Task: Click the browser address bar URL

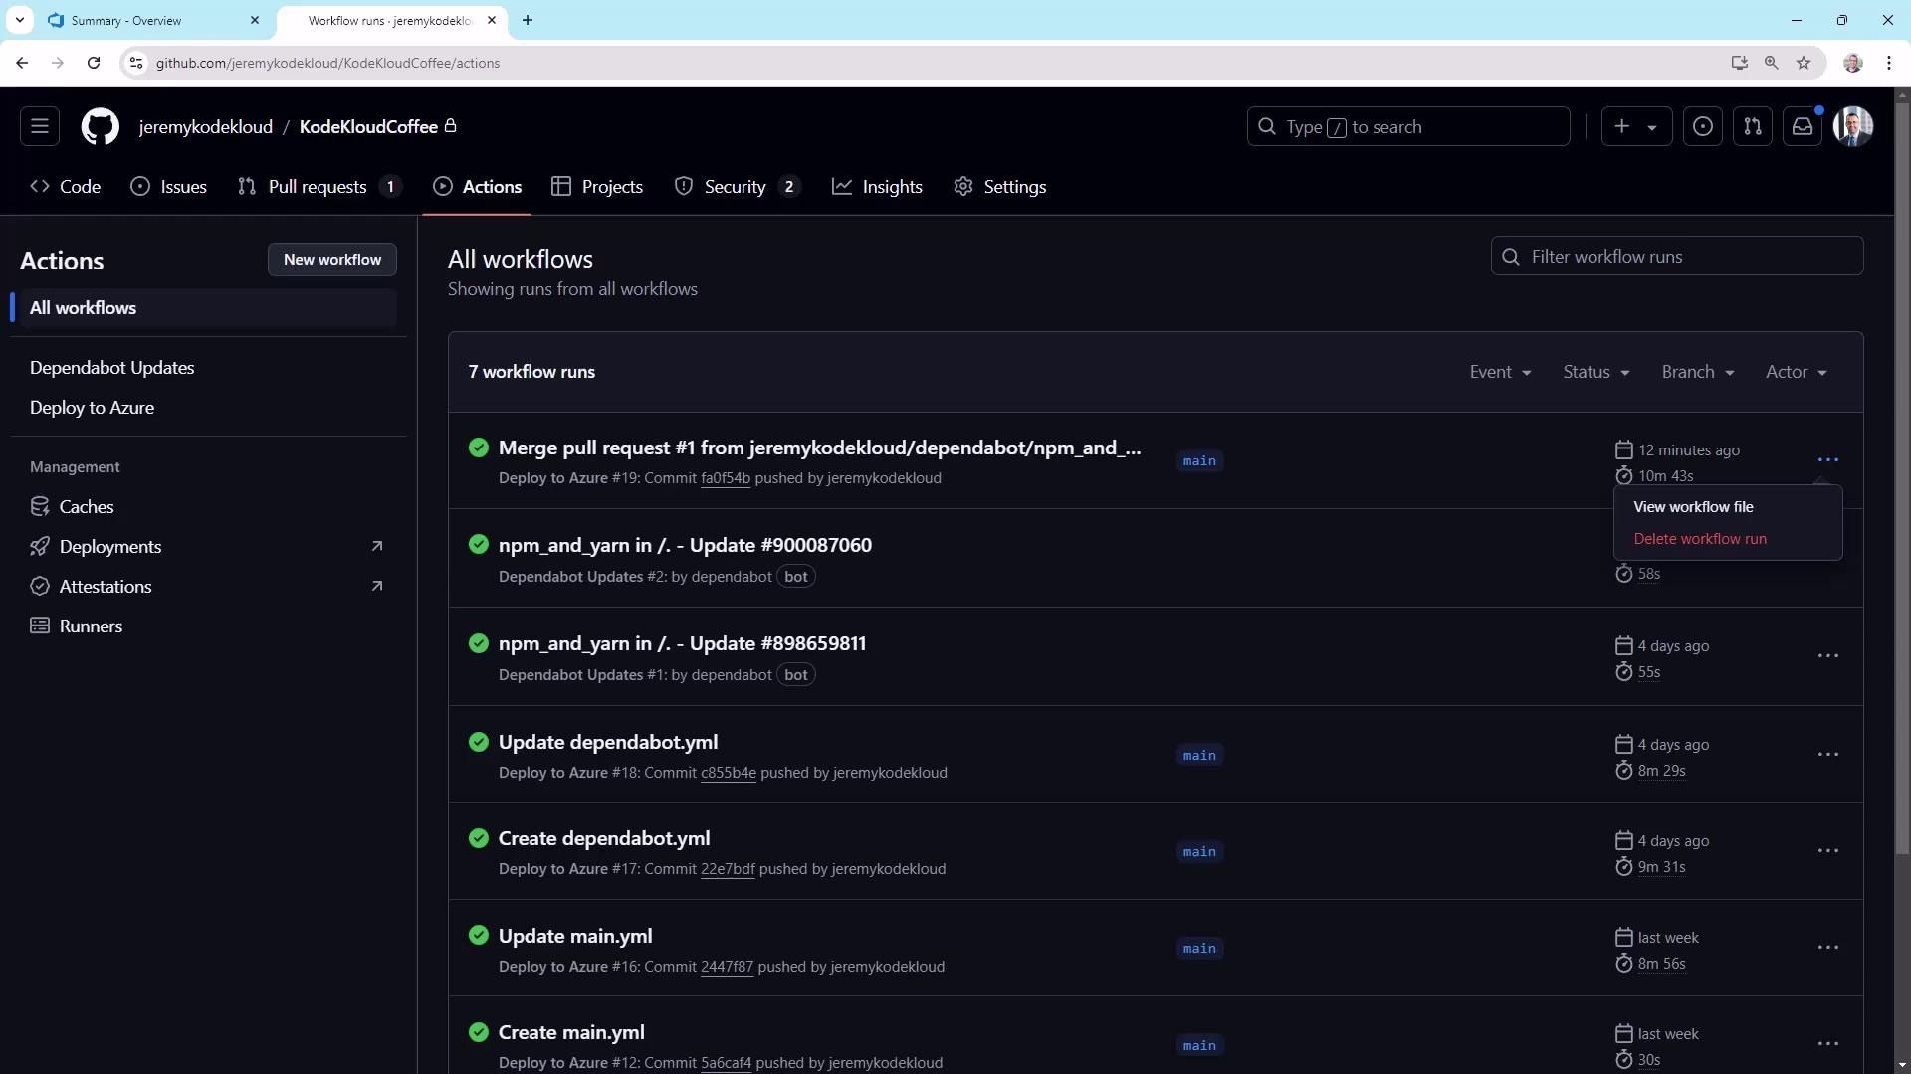Action: point(327,63)
